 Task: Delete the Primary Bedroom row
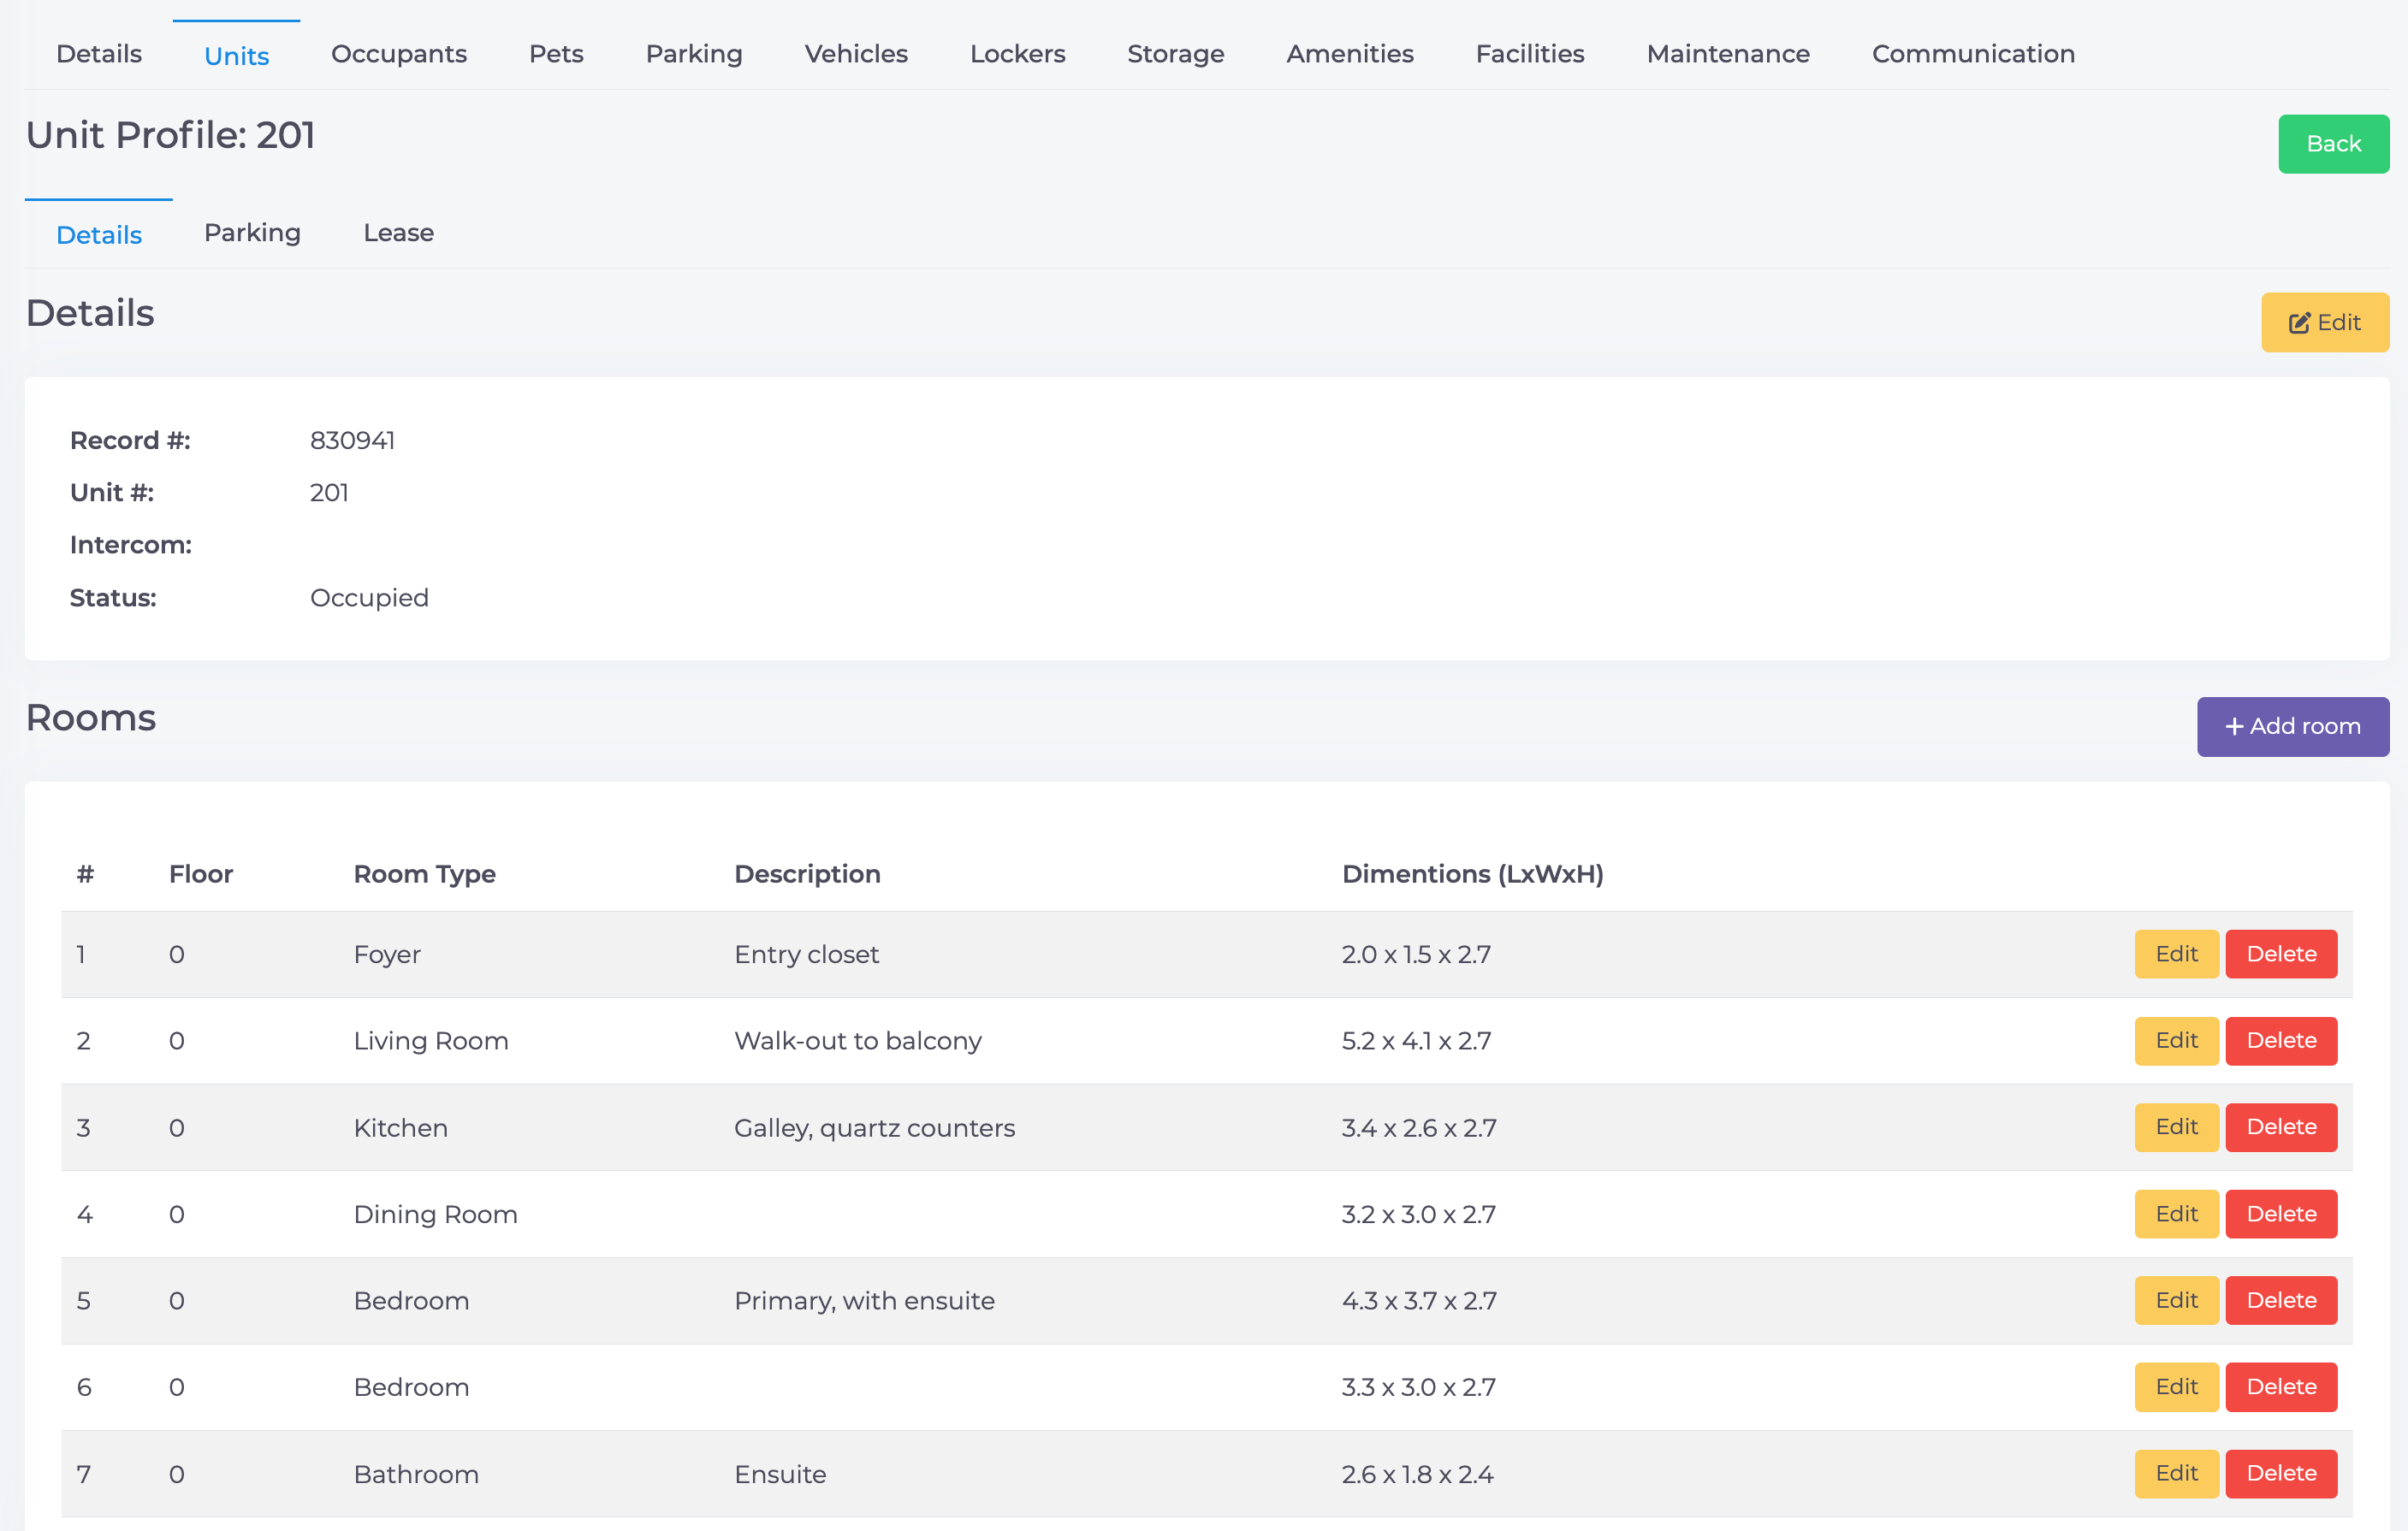pos(2281,1300)
